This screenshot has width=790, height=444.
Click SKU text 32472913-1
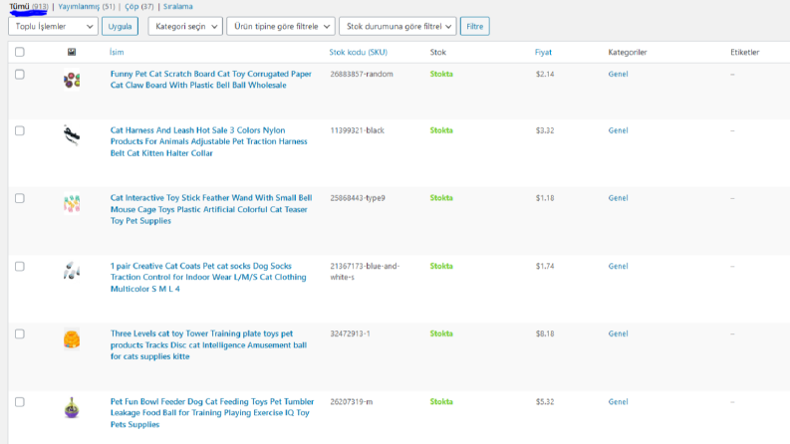tap(350, 333)
